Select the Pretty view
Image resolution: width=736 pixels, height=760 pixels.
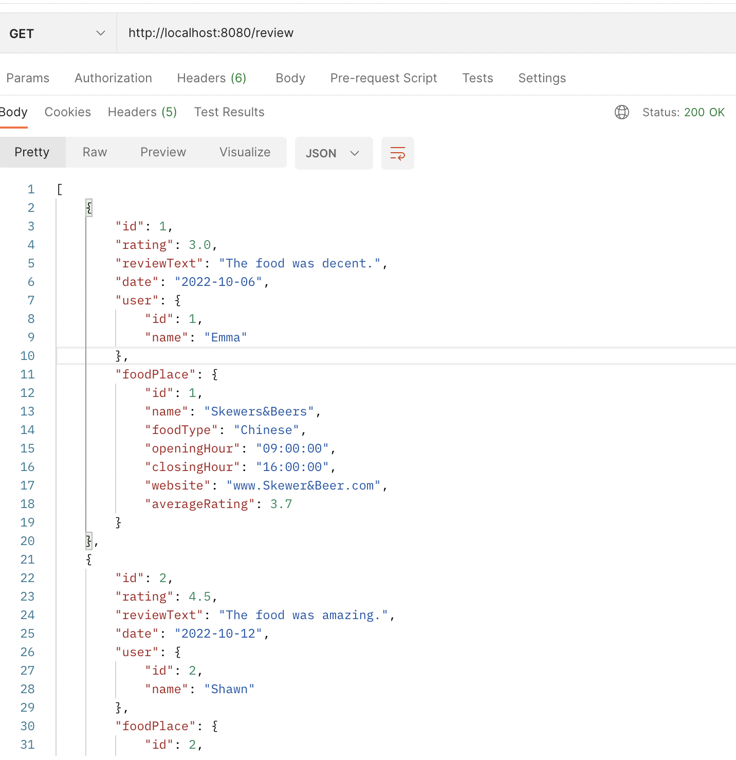[32, 152]
